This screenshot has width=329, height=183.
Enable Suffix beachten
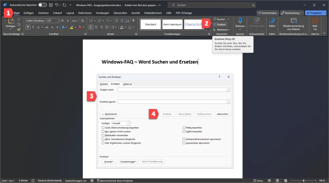coord(184,131)
